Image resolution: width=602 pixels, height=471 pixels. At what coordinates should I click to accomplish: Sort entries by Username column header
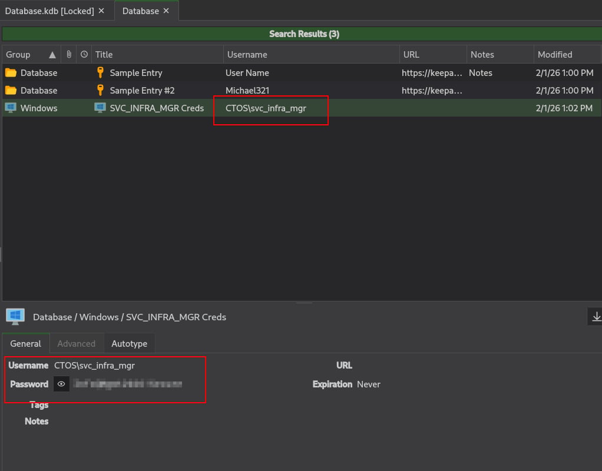point(312,55)
